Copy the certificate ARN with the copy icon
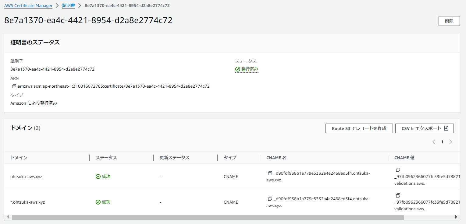The image size is (466, 224). tap(14, 86)
